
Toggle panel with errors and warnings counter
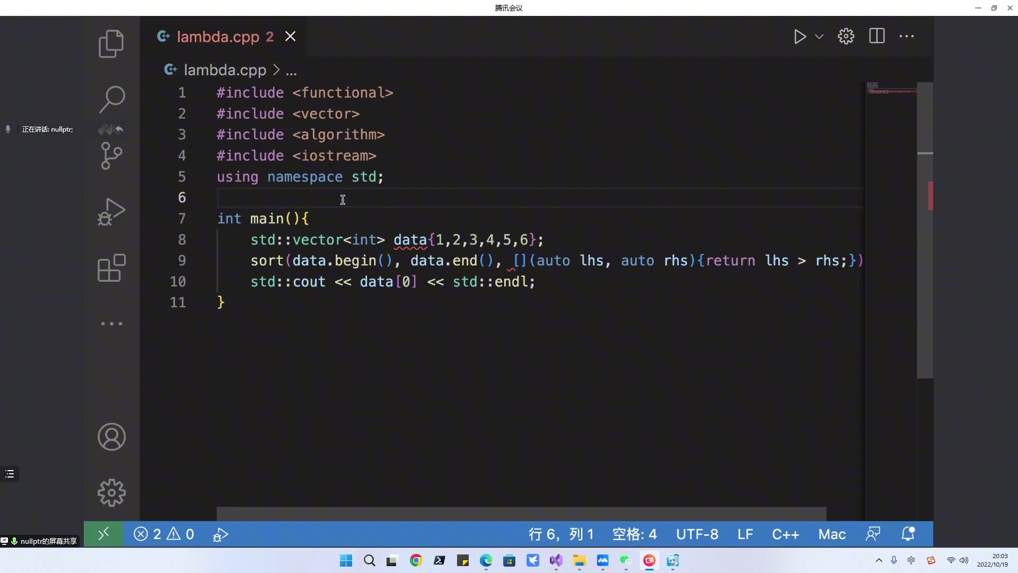pos(163,534)
